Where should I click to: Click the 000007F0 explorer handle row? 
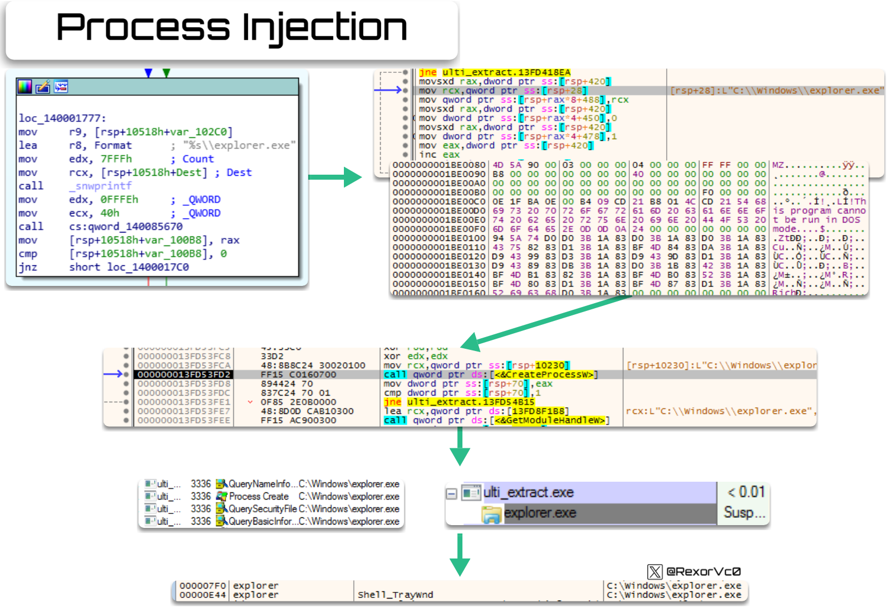pyautogui.click(x=460, y=586)
